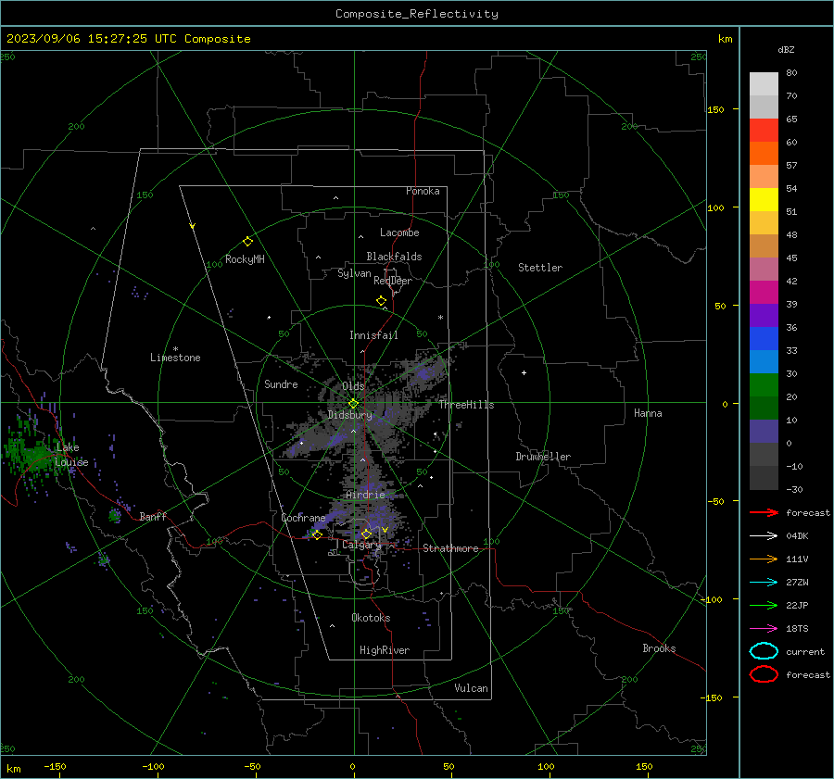
Task: Click the ThreeHills map label
Action: pyautogui.click(x=466, y=405)
